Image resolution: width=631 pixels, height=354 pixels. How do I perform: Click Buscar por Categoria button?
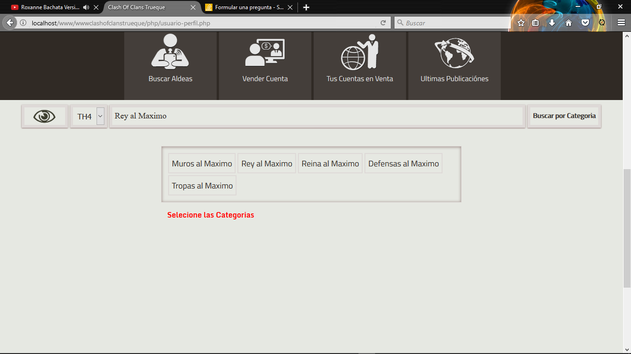pyautogui.click(x=564, y=116)
